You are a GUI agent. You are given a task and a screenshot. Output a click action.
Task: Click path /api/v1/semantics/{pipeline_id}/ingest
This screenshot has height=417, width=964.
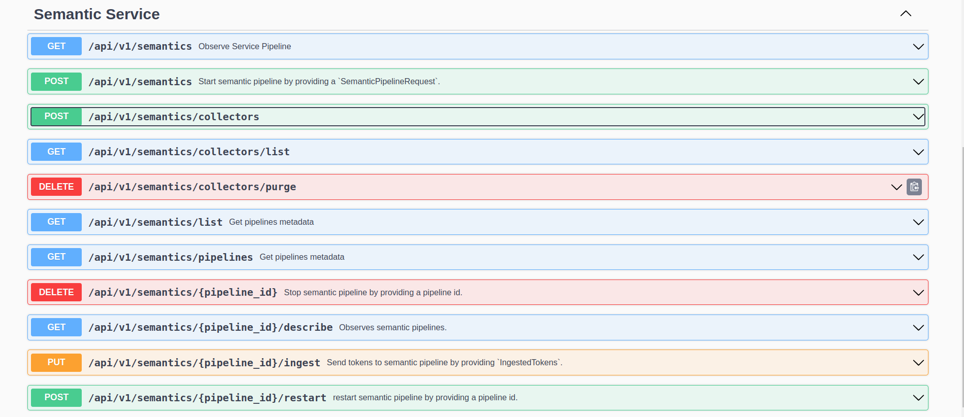click(204, 363)
